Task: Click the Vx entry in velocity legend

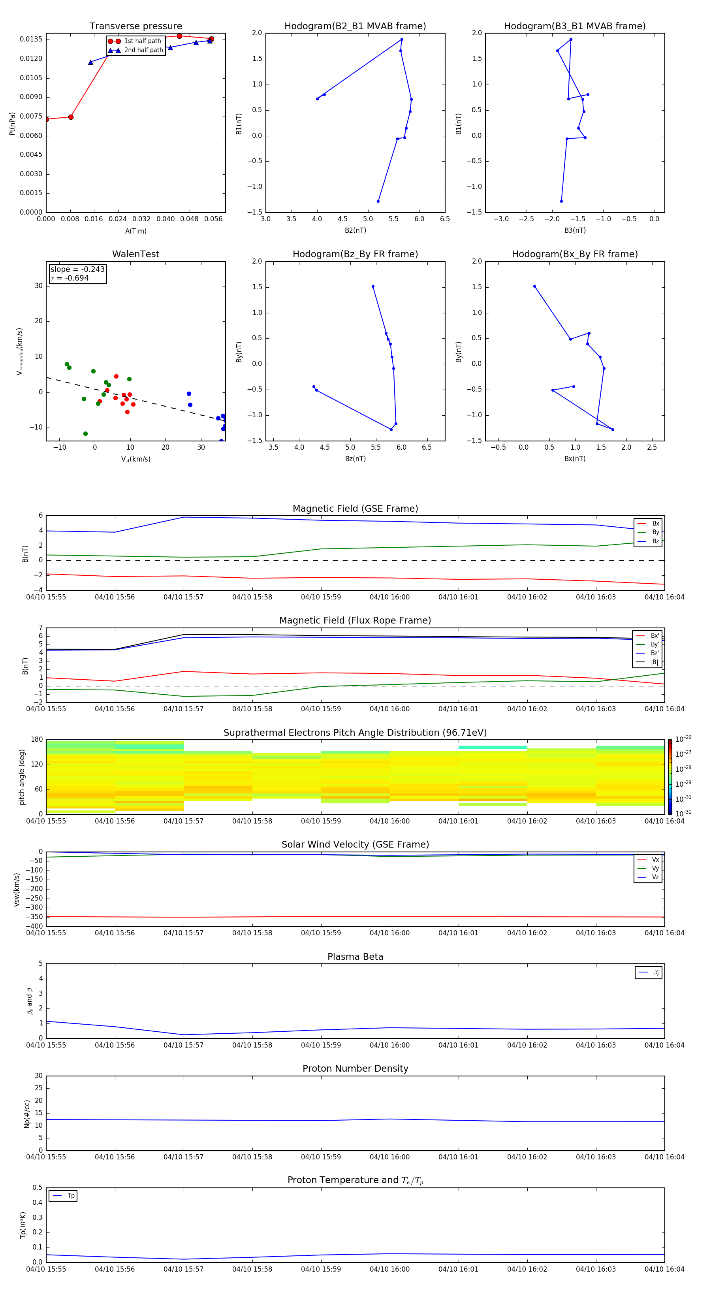Action: [x=648, y=859]
